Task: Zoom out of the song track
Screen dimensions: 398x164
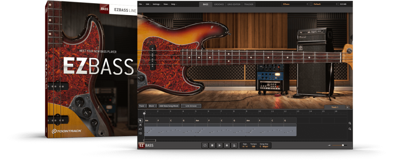Action: click(350, 129)
